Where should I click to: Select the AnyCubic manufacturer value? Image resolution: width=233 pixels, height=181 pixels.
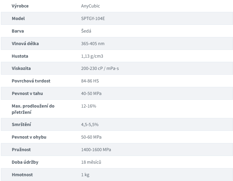click(90, 6)
